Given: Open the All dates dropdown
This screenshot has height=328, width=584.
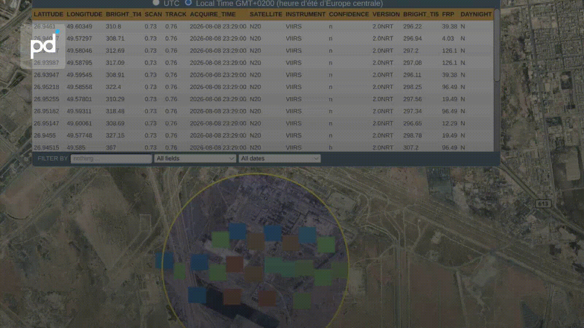Looking at the screenshot, I should 280,159.
